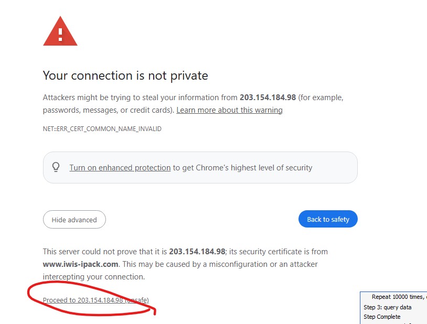The height and width of the screenshot is (324, 427).
Task: Open "Learn more about this warning" link
Action: (x=229, y=110)
